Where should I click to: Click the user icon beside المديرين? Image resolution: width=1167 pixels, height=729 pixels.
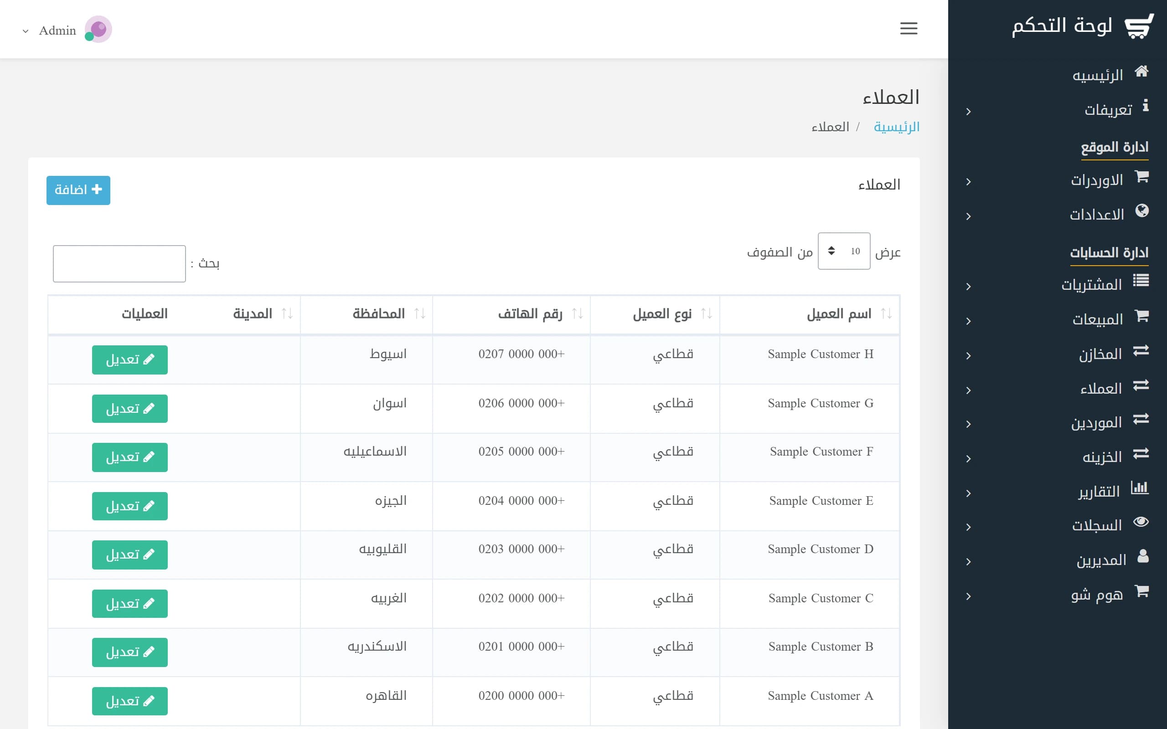pos(1142,556)
